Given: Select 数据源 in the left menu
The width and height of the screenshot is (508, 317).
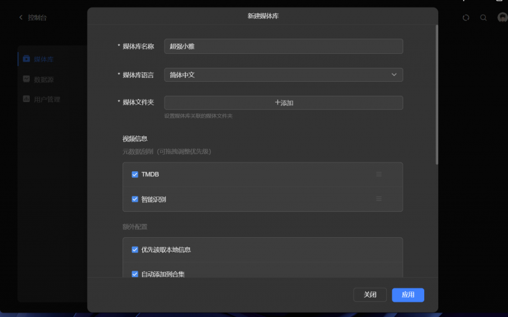Looking at the screenshot, I should pos(43,79).
